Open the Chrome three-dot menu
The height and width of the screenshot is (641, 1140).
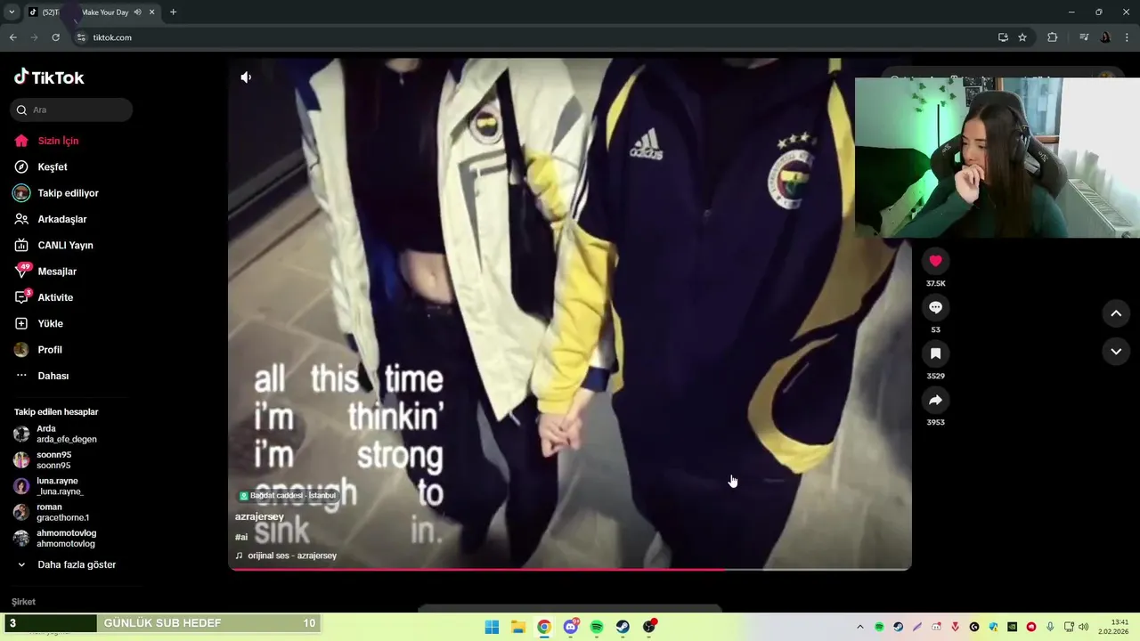click(x=1126, y=37)
